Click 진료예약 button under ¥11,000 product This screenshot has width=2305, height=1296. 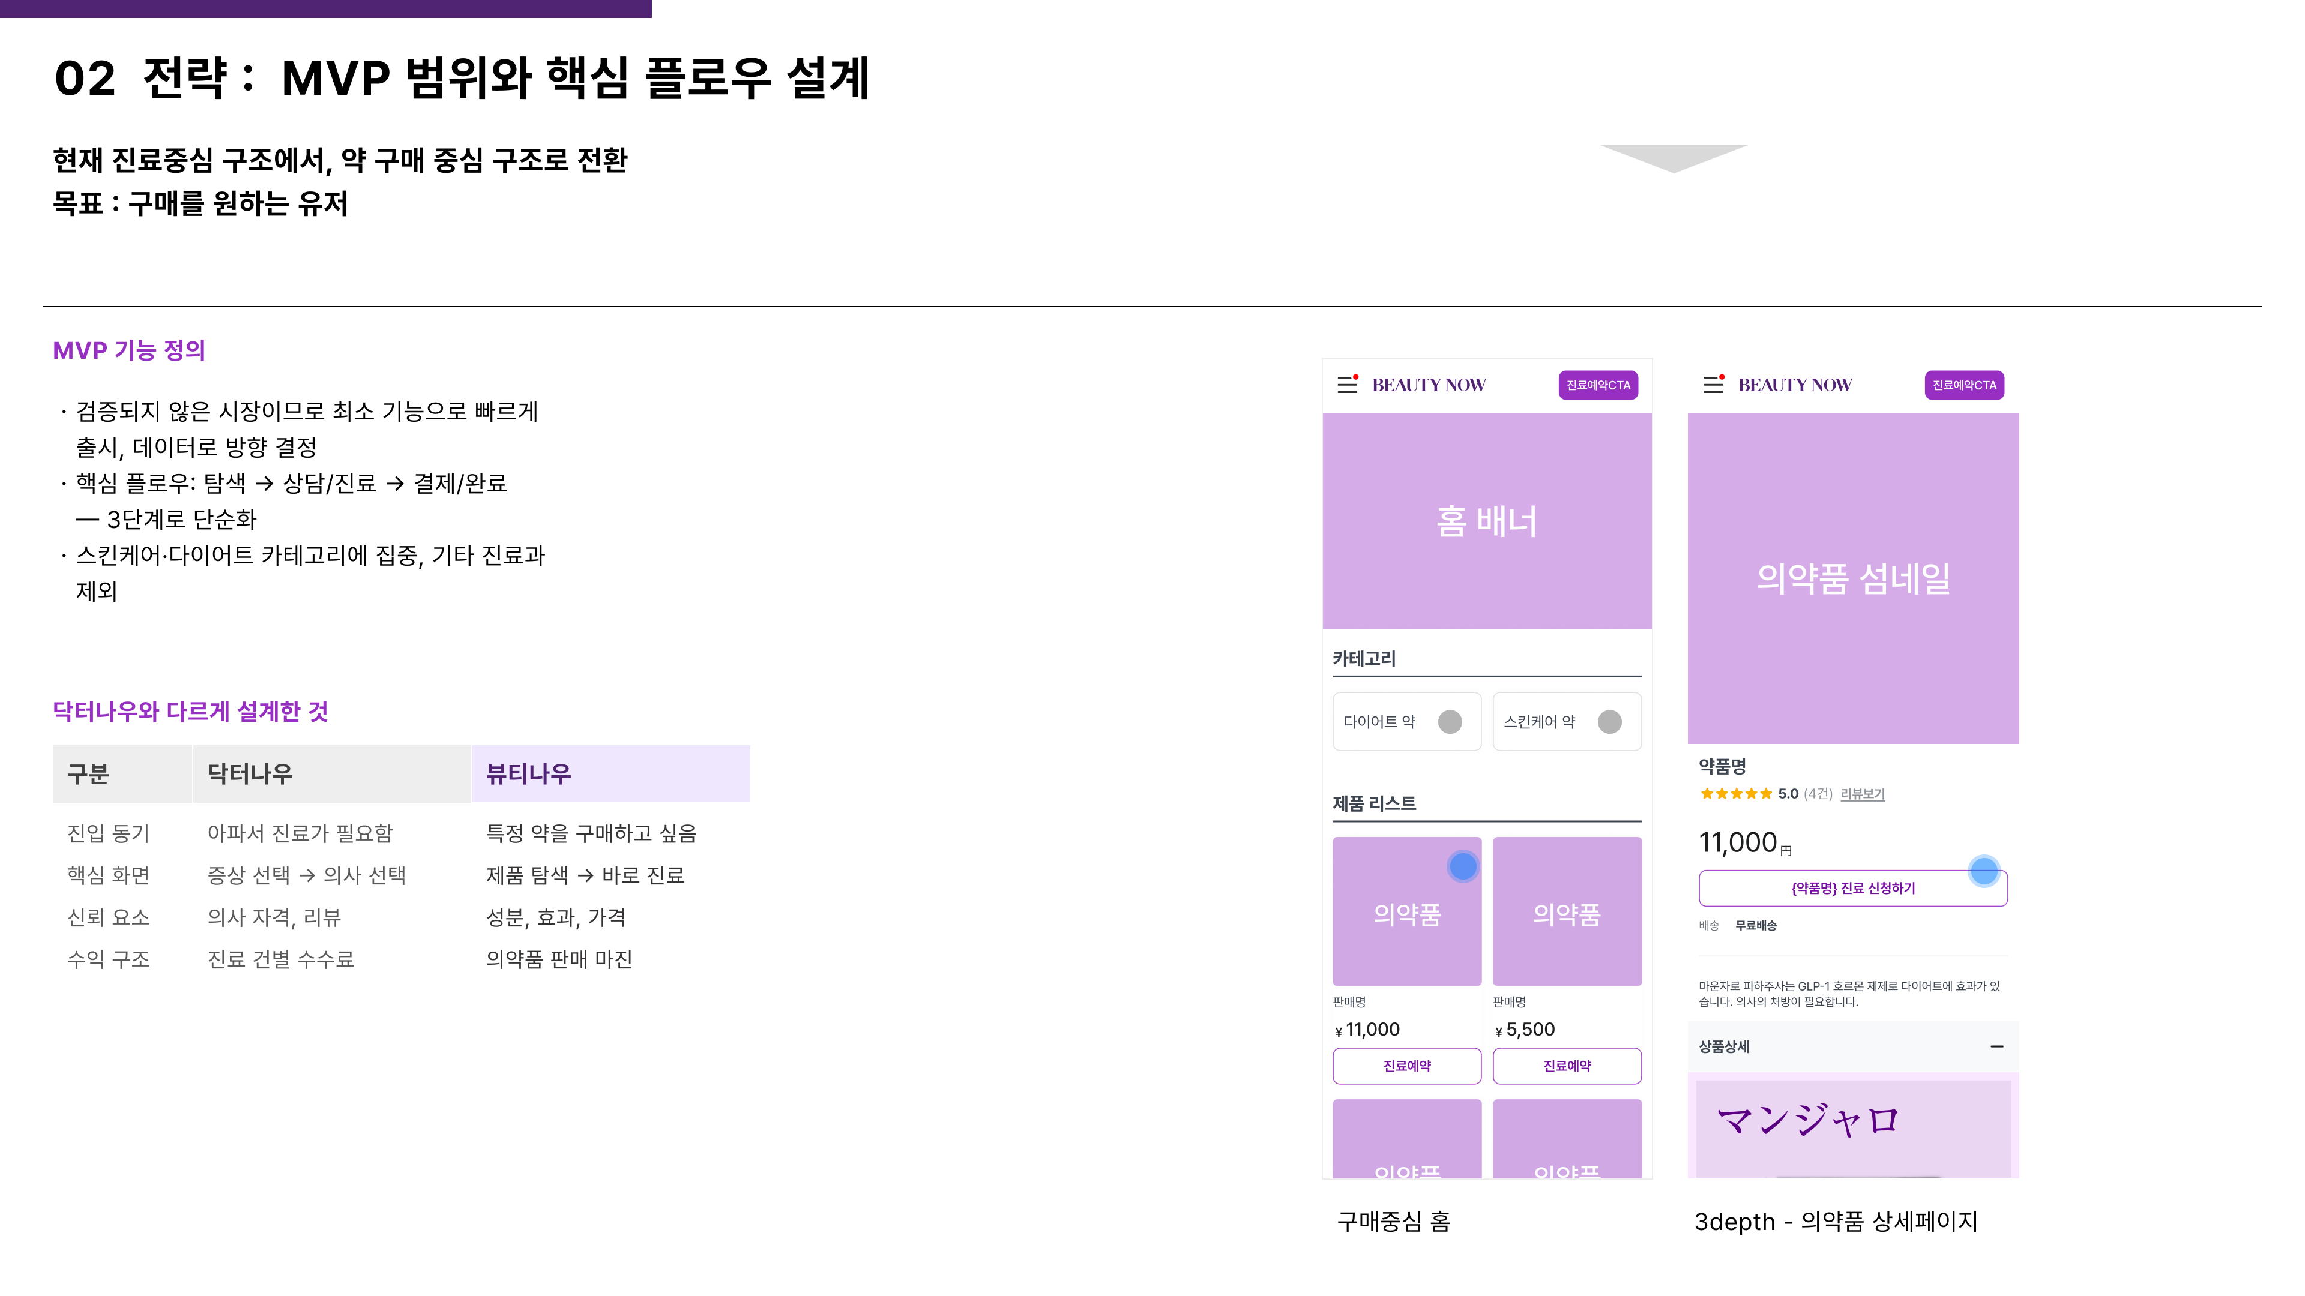coord(1406,1066)
